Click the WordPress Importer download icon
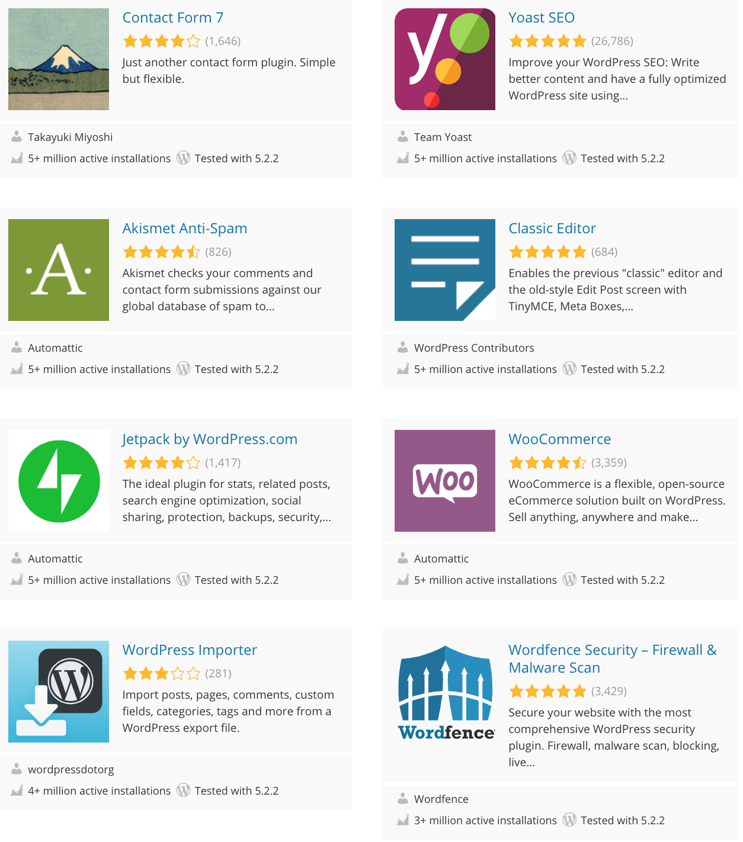Image resolution: width=743 pixels, height=842 pixels. pos(58,691)
